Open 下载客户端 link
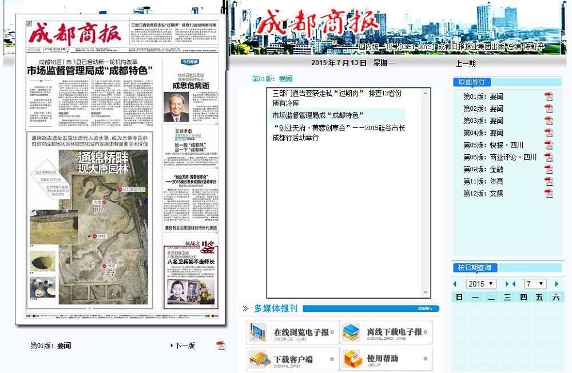Screen dimensions: 572x373 293,359
